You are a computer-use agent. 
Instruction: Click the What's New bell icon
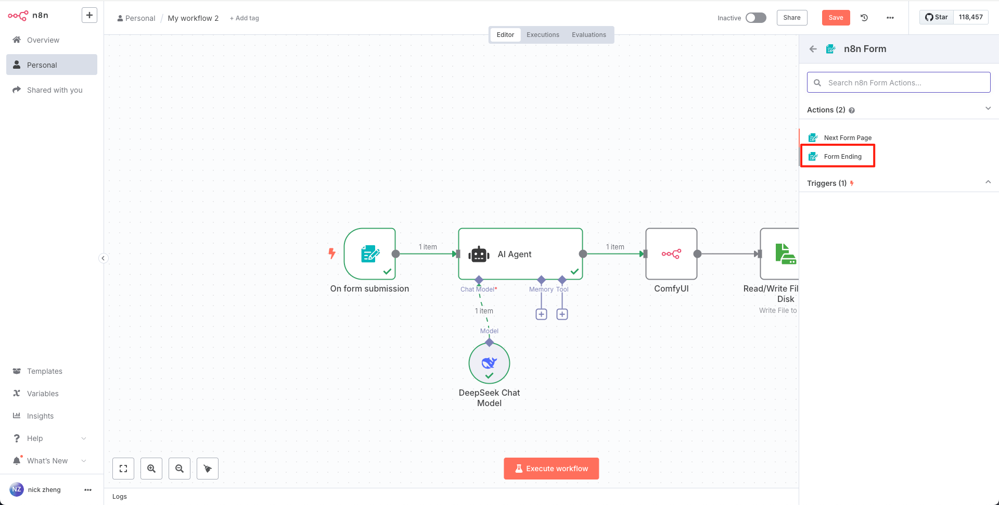pyautogui.click(x=17, y=461)
